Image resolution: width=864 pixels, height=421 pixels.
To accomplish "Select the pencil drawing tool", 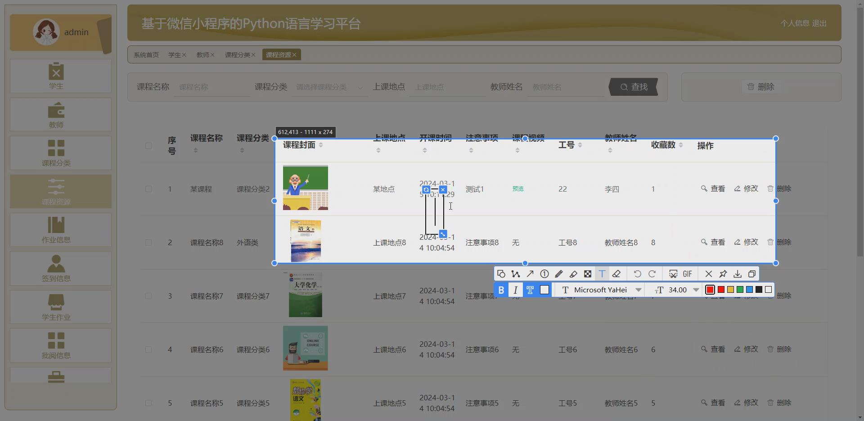I will (x=558, y=273).
